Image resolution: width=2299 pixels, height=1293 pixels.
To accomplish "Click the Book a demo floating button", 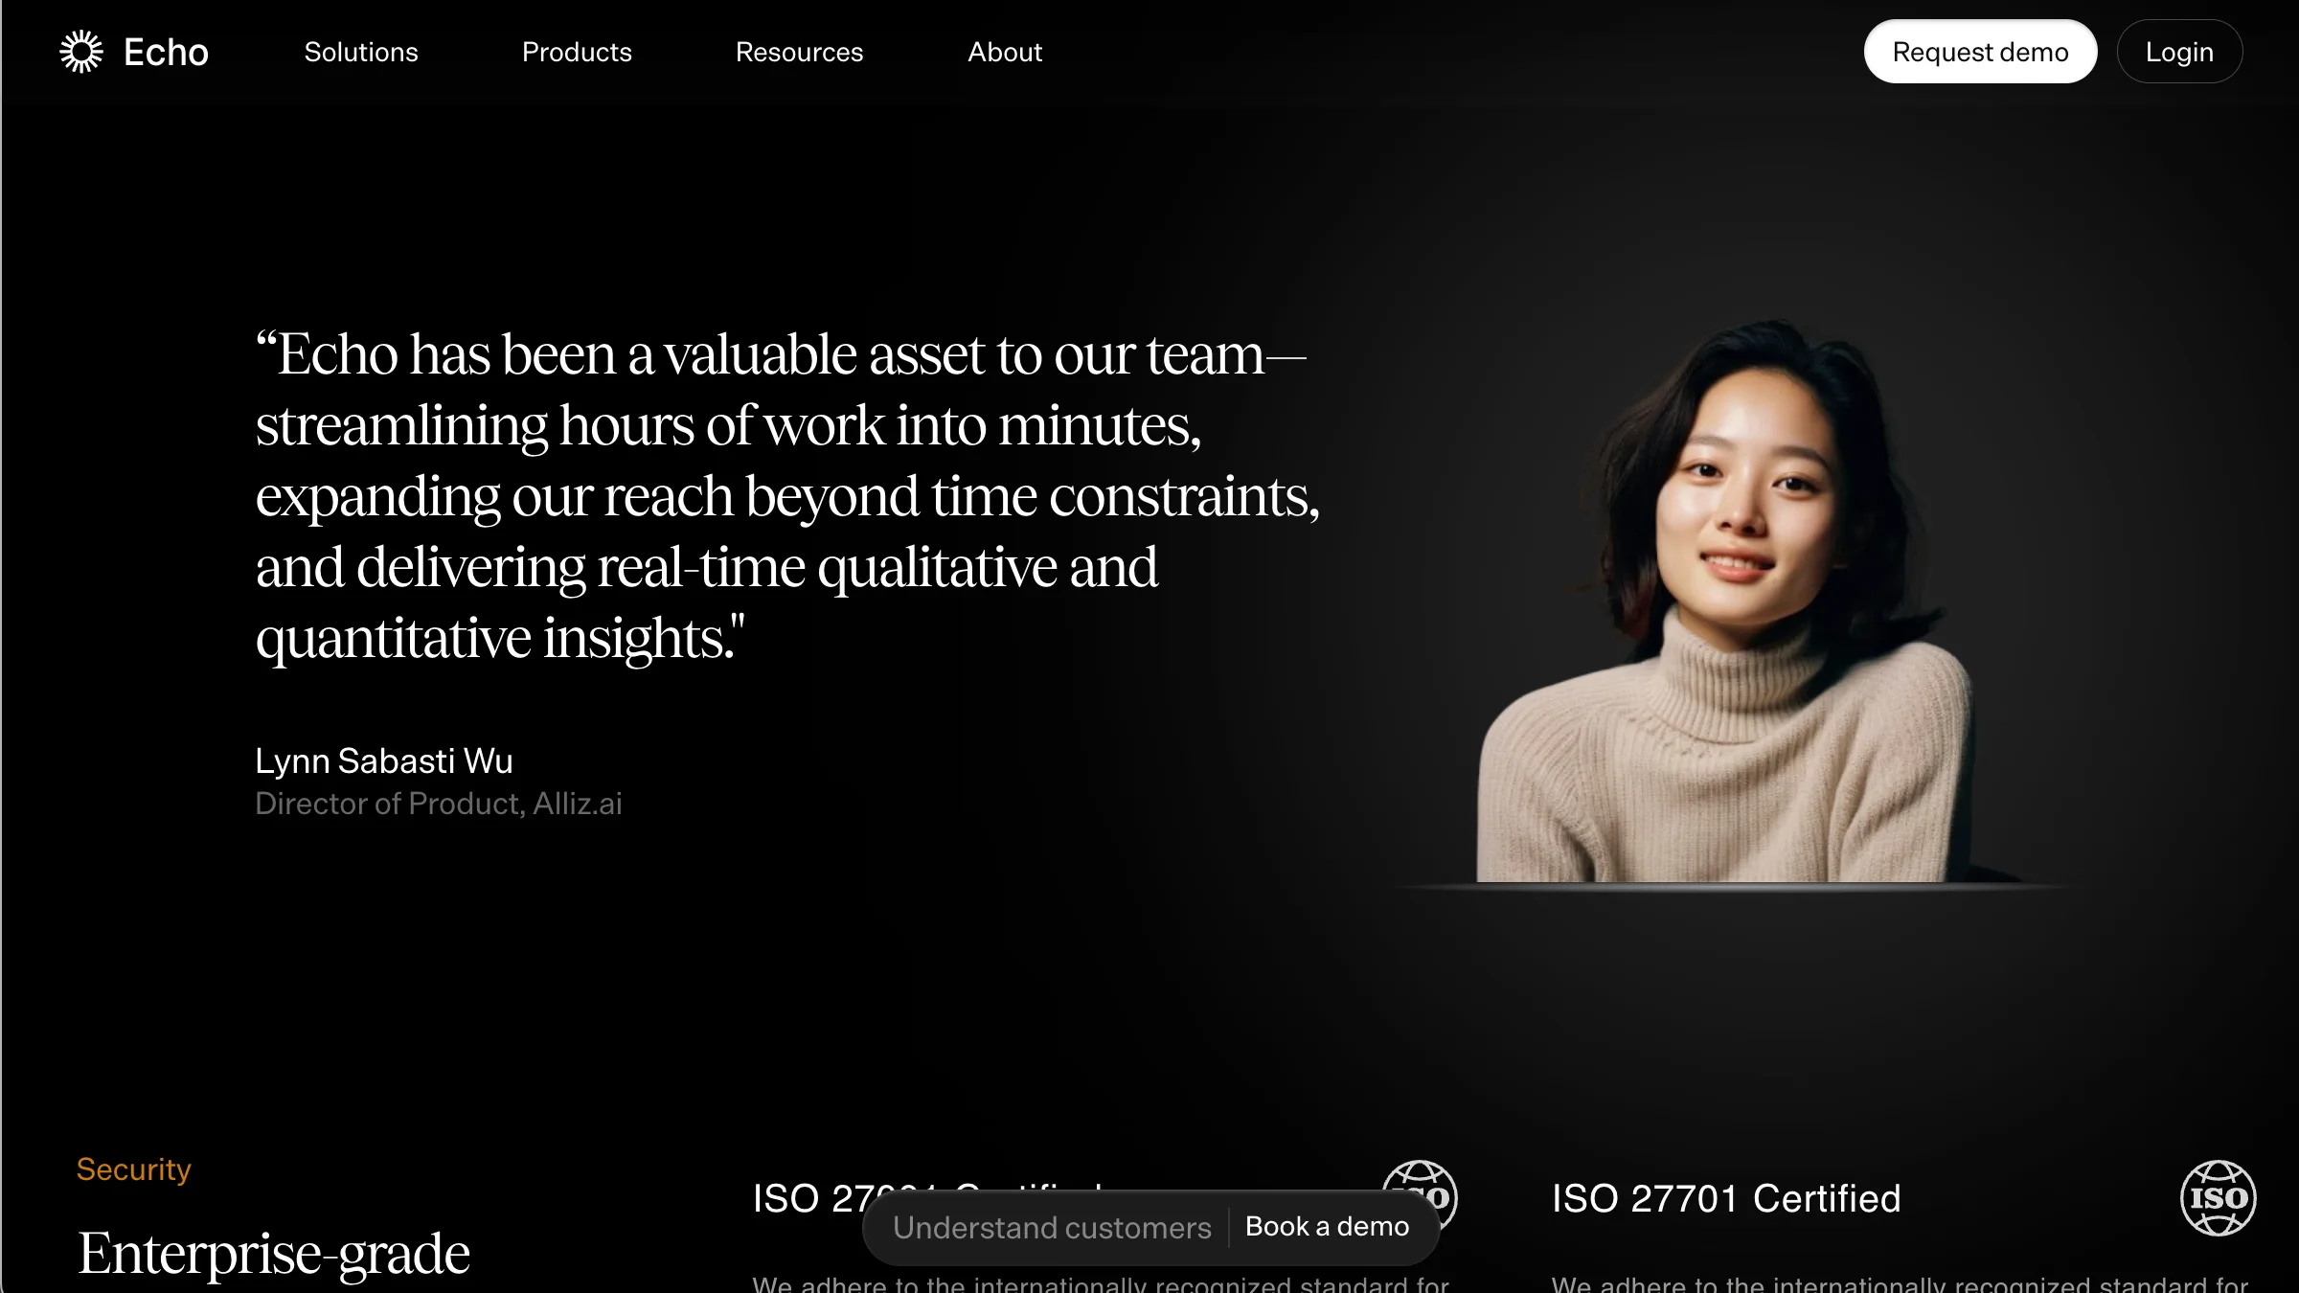I will [1327, 1227].
